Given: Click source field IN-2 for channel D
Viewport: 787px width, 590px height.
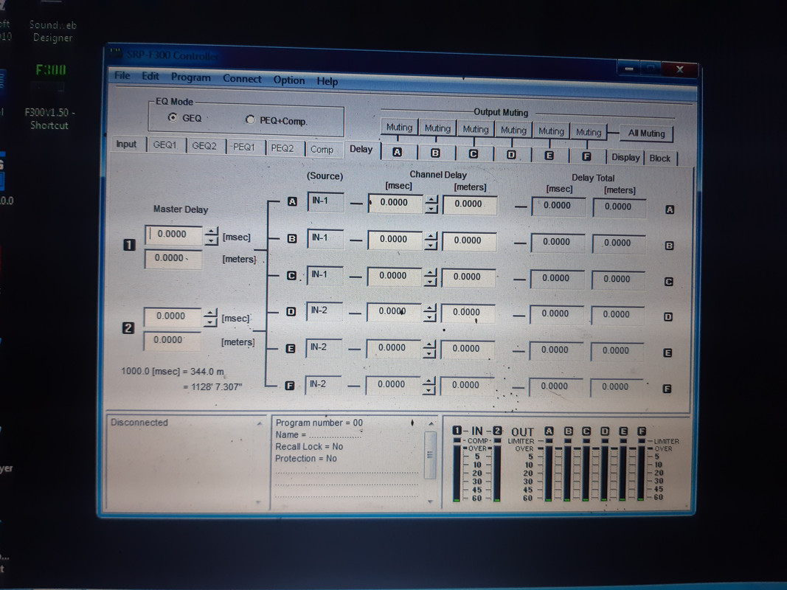Looking at the screenshot, I should click(324, 311).
